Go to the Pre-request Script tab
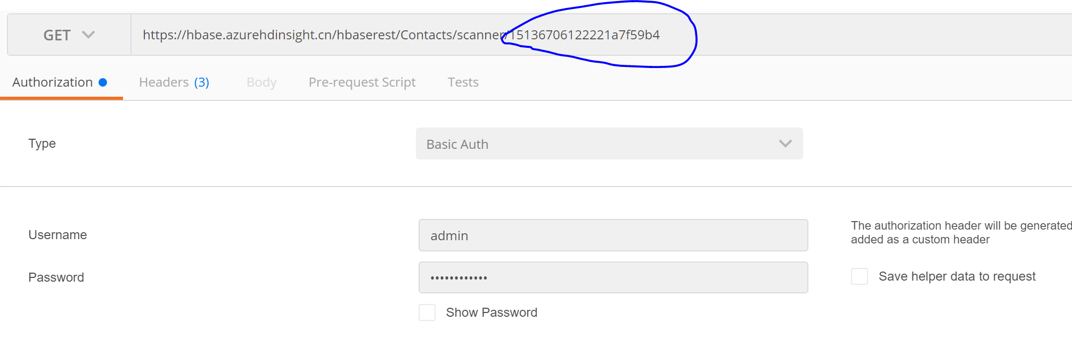1072x338 pixels. pyautogui.click(x=362, y=82)
